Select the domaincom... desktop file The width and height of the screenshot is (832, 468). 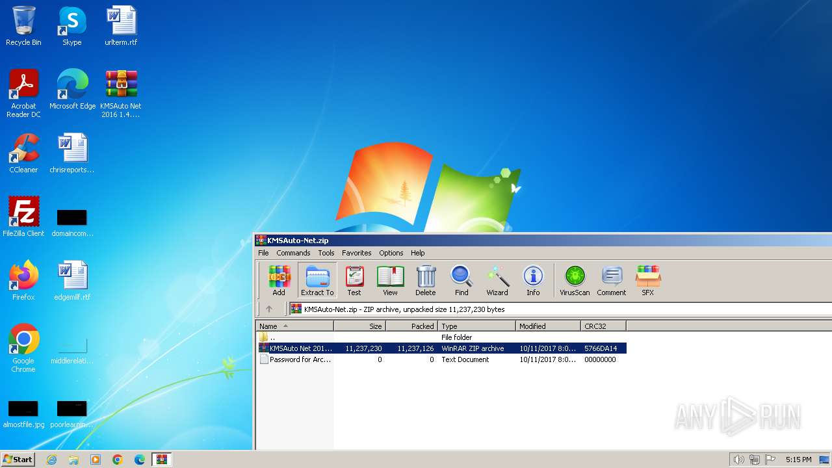pyautogui.click(x=72, y=222)
